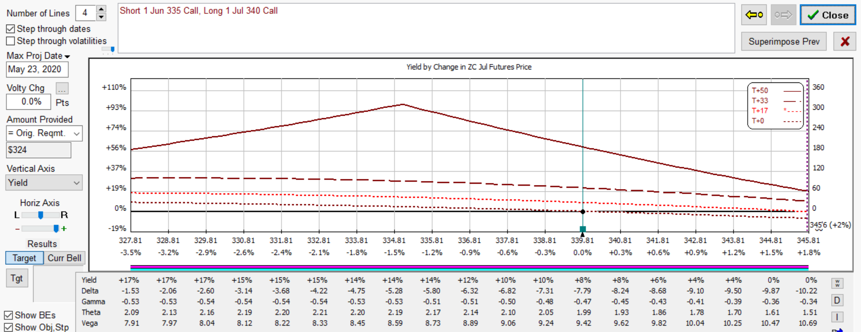Screen dimensions: 861x332
Task: Switch to the Curr Bell results tab
Action: pyautogui.click(x=65, y=258)
